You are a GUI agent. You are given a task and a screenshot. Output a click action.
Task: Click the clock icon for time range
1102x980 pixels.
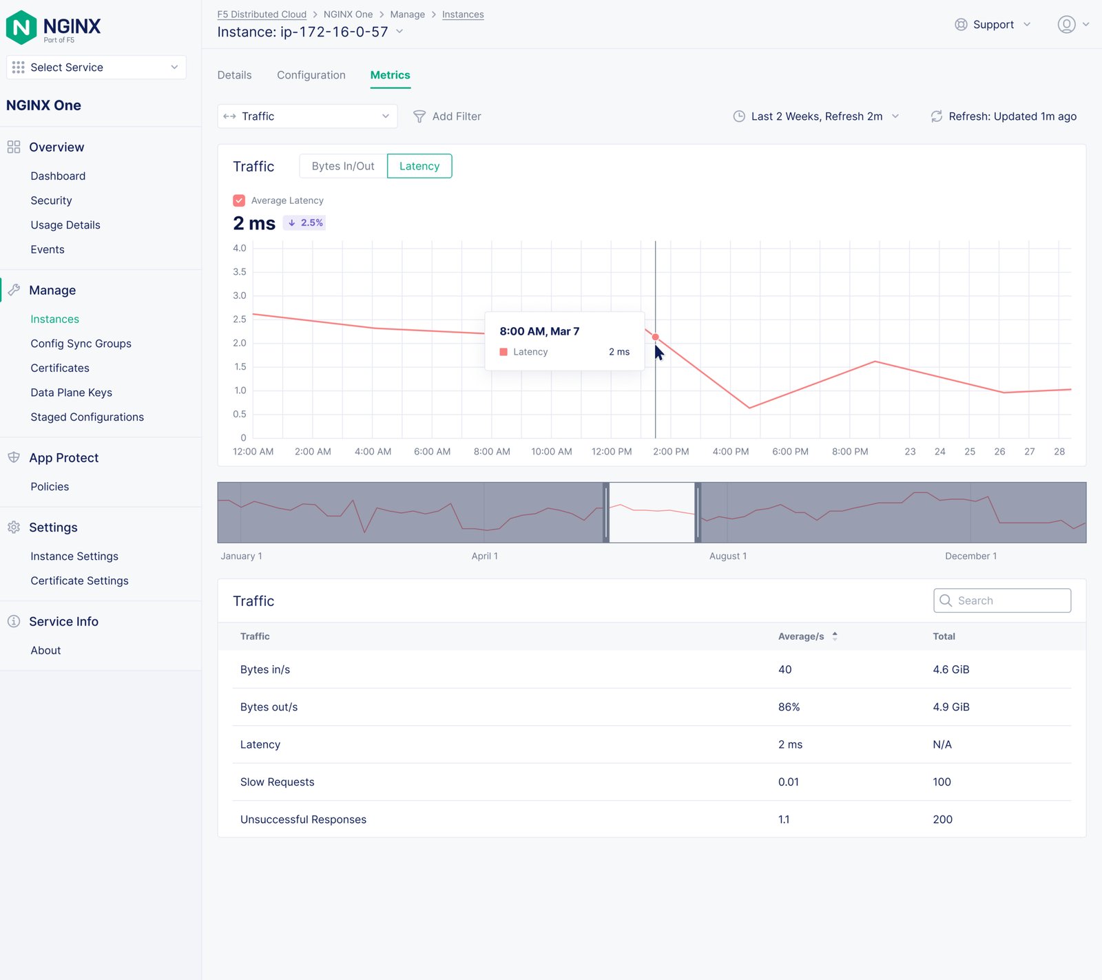pyautogui.click(x=739, y=116)
